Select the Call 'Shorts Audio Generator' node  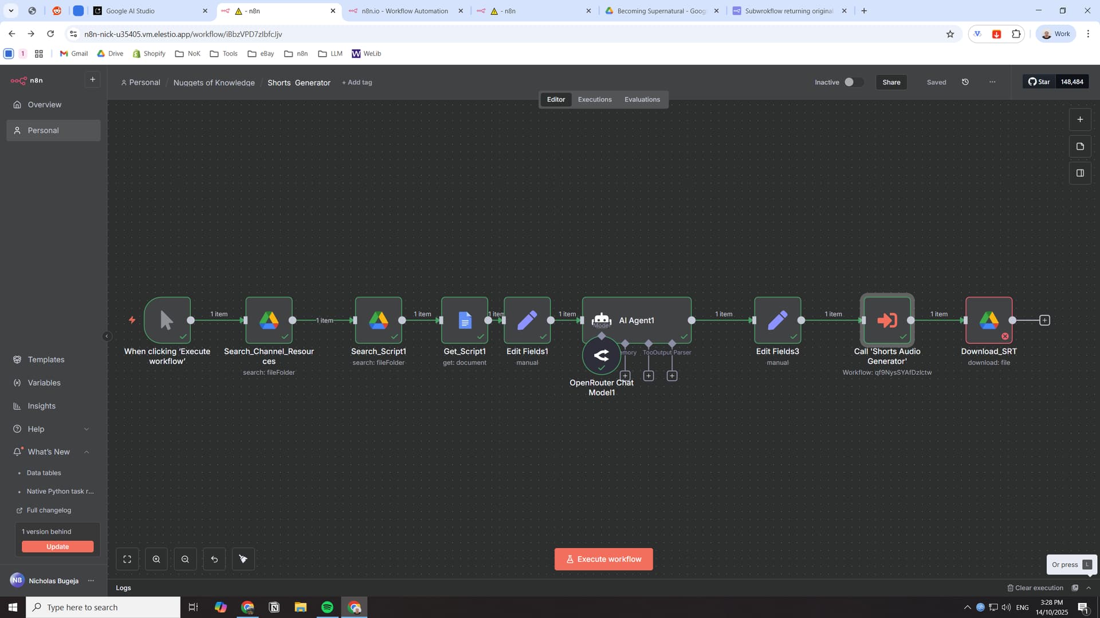coord(887,320)
